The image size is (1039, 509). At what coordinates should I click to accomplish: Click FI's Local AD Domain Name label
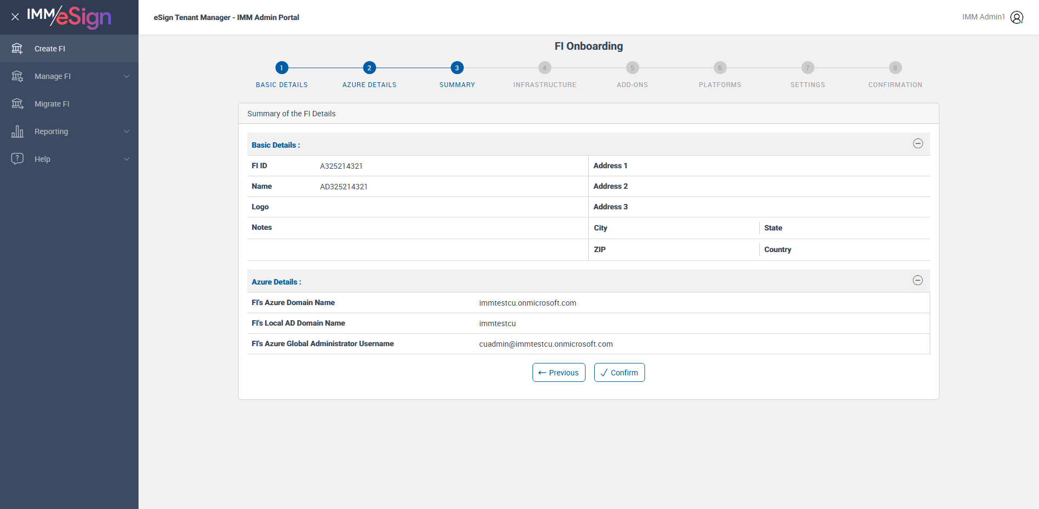coord(298,323)
